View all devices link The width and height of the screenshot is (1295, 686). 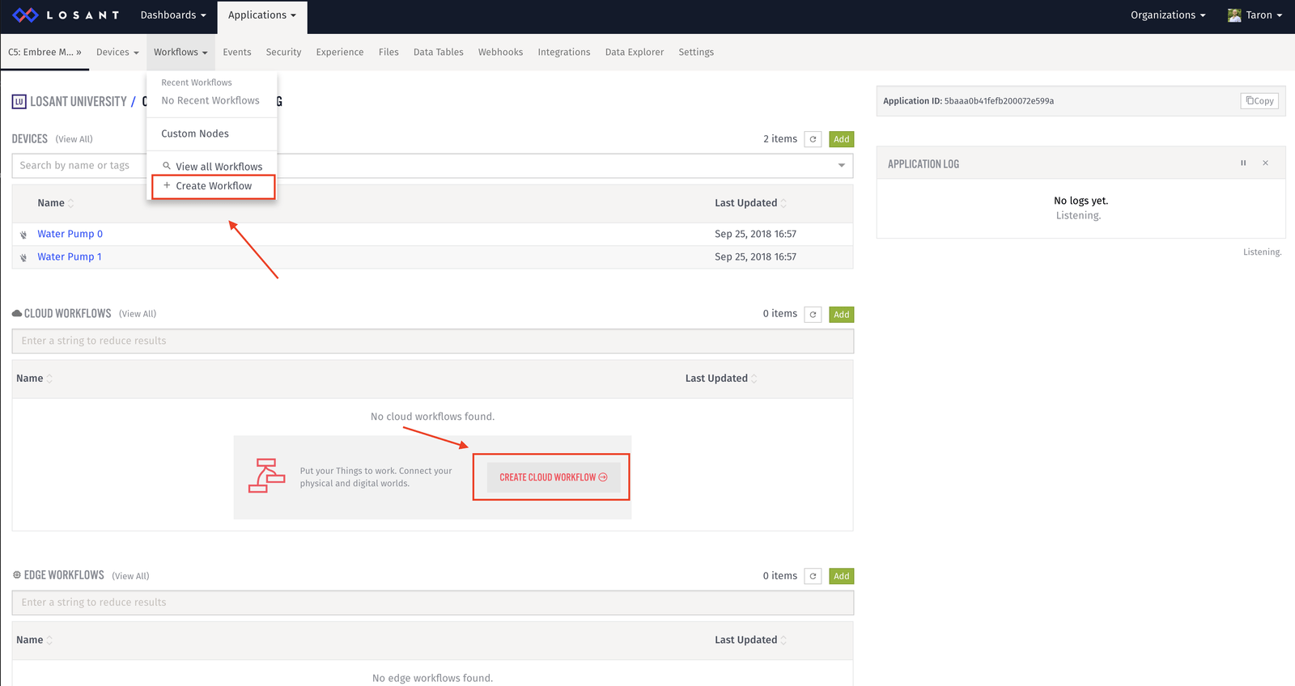(x=74, y=139)
